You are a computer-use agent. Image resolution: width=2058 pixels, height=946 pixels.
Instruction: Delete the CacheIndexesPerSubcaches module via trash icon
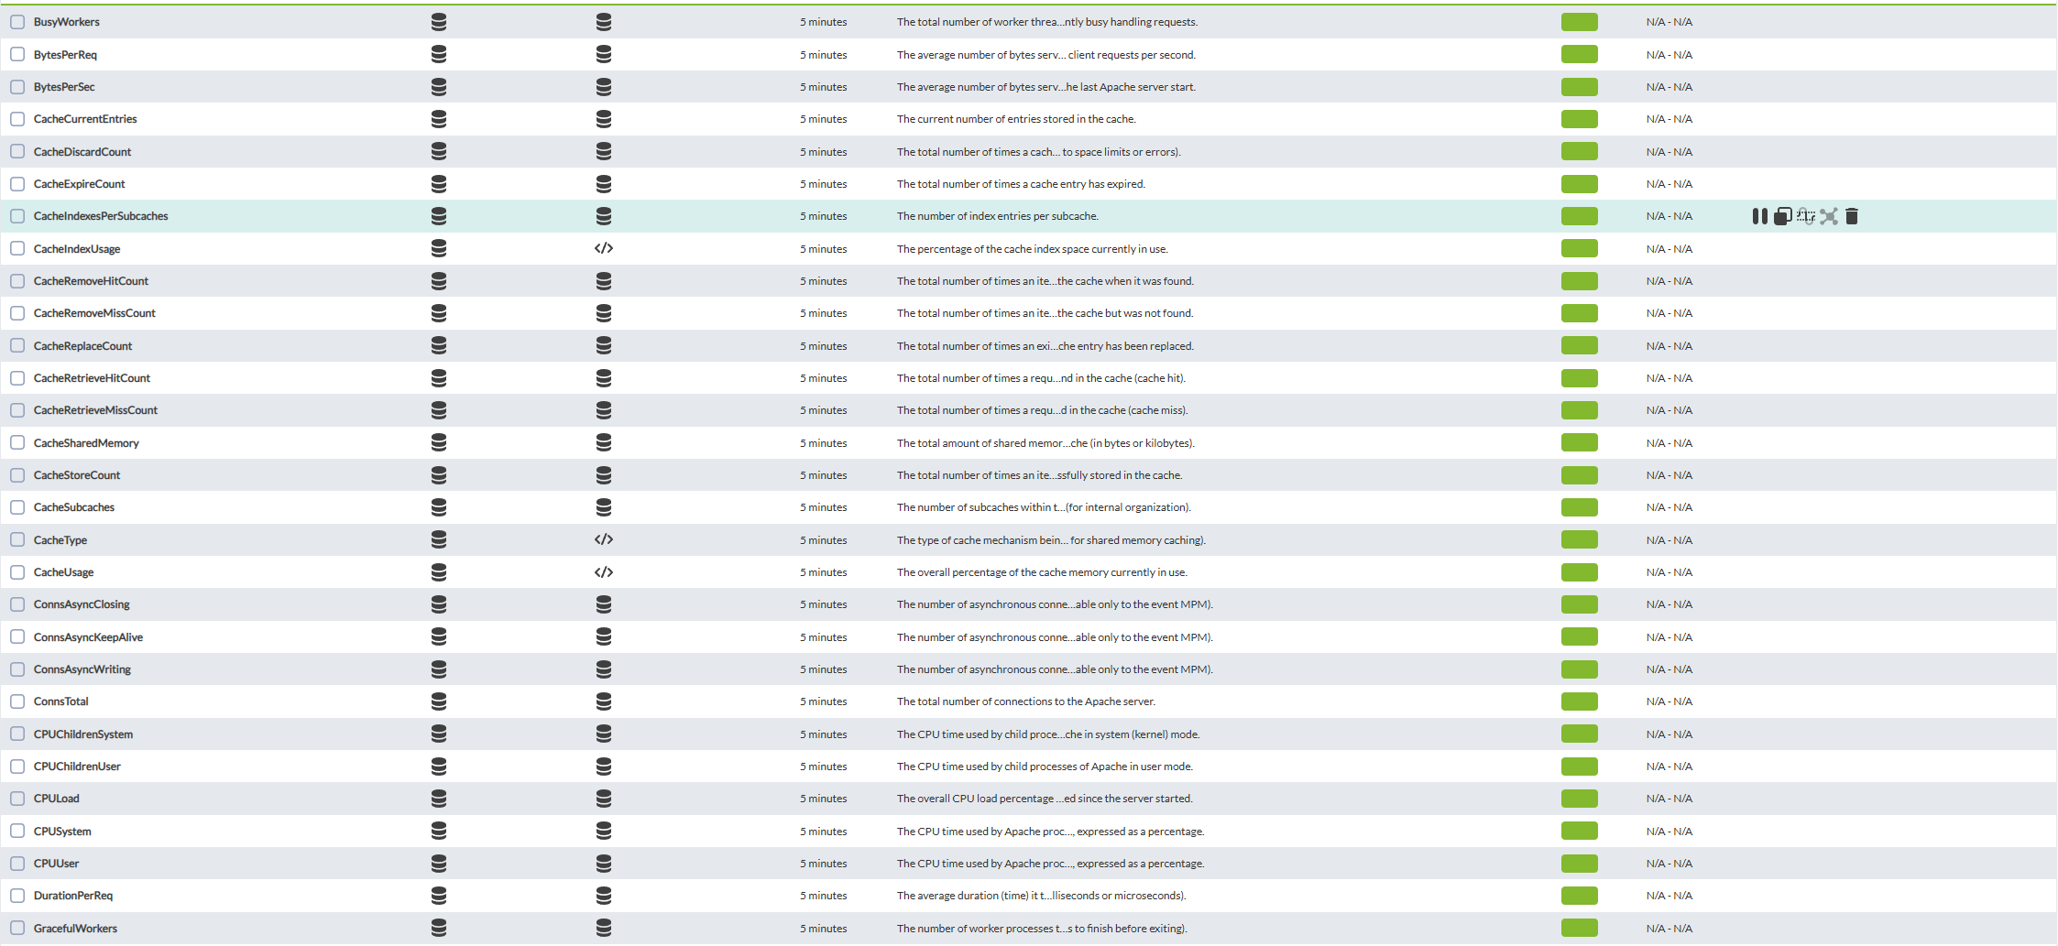click(1852, 216)
